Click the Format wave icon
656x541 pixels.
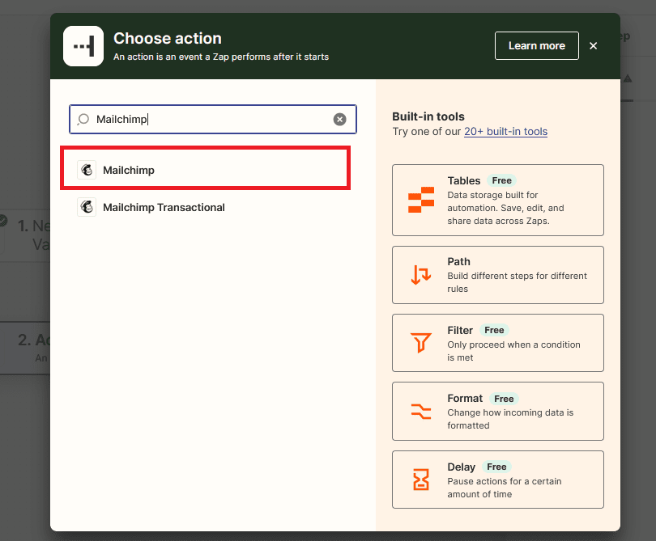click(x=421, y=411)
